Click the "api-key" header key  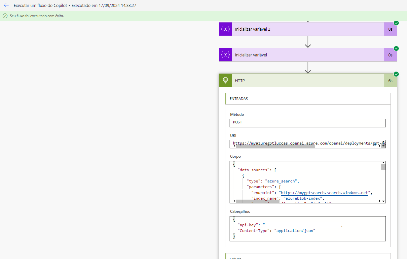pos(247,225)
